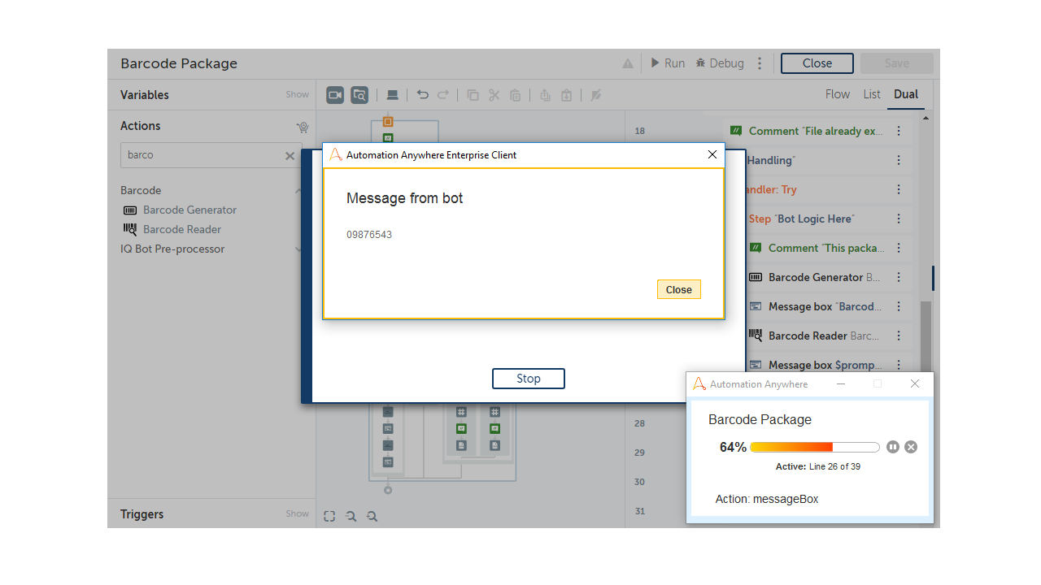This screenshot has width=1041, height=585.
Task: Redo the last undone edit
Action: click(443, 94)
